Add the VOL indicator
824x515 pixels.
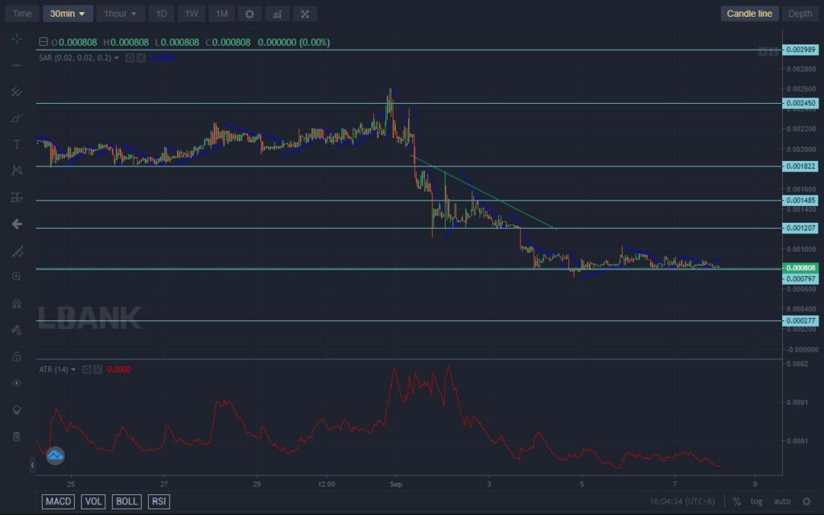93,501
